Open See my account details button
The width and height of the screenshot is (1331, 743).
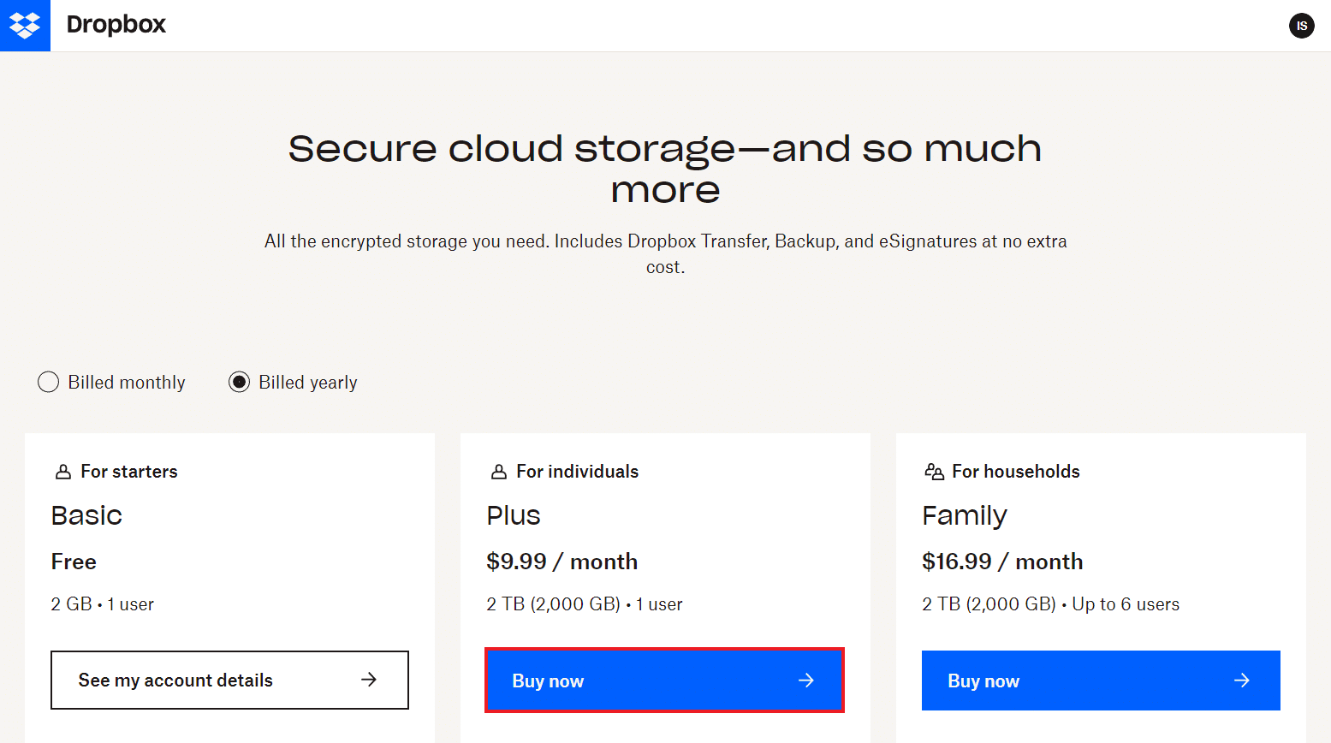[x=229, y=680]
